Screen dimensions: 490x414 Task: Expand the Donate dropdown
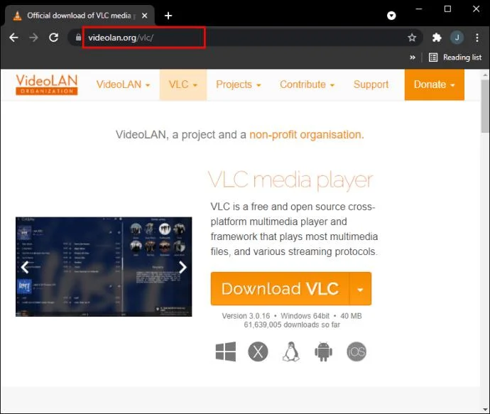(x=435, y=85)
